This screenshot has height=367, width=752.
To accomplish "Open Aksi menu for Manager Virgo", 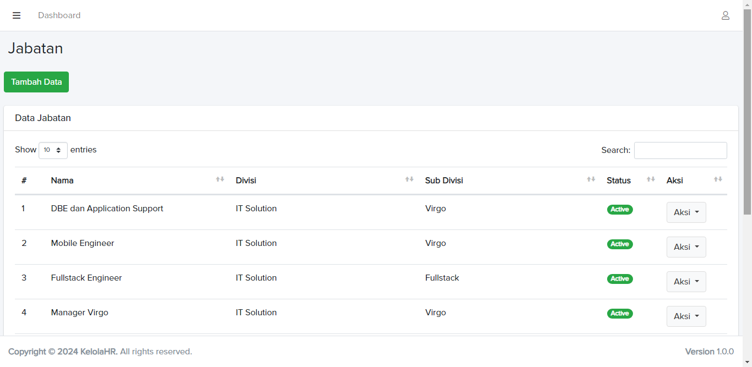I will click(686, 316).
